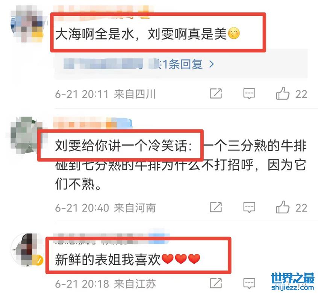Image resolution: width=318 pixels, height=293 pixels.
Task: Share the 四川 comment
Action: 216,94
